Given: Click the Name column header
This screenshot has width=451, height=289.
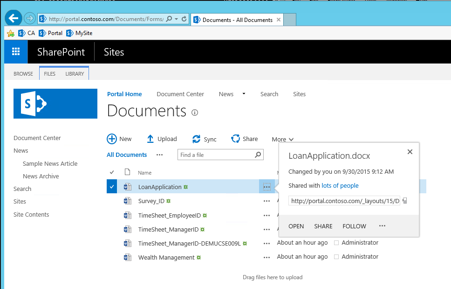Looking at the screenshot, I should (x=145, y=173).
